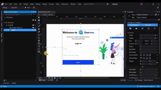Toggle global eye visibility in timeline header
This screenshot has height=90, width=161.
[x=33, y=20]
